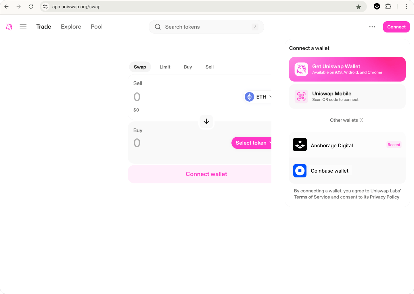This screenshot has height=294, width=414.
Task: Switch to the Sell tab
Action: pyautogui.click(x=210, y=67)
